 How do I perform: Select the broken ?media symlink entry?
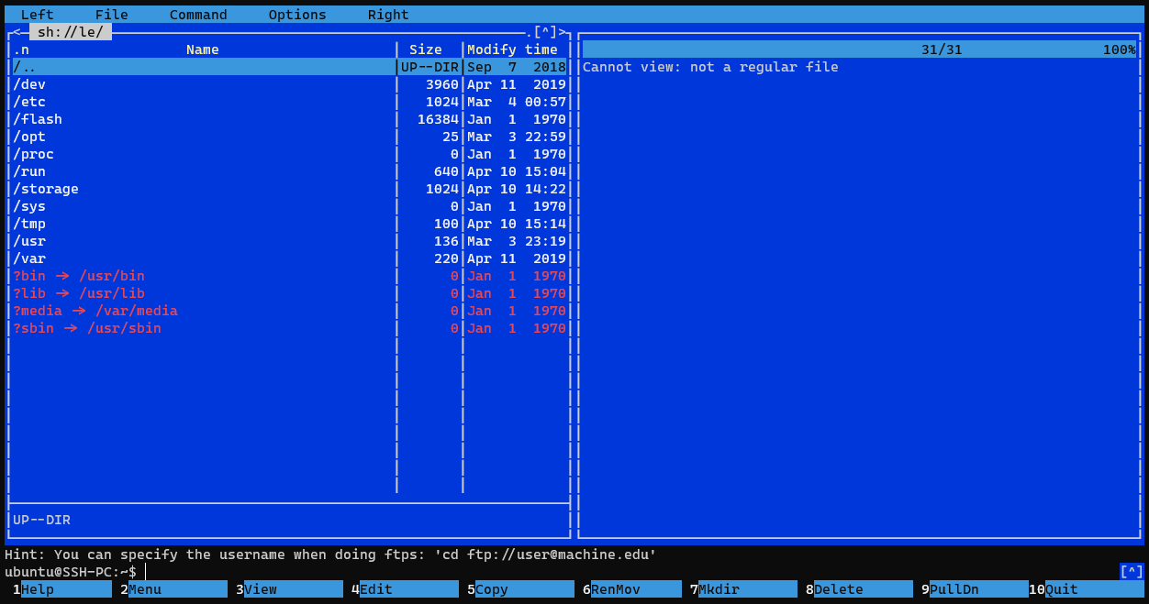coord(95,311)
